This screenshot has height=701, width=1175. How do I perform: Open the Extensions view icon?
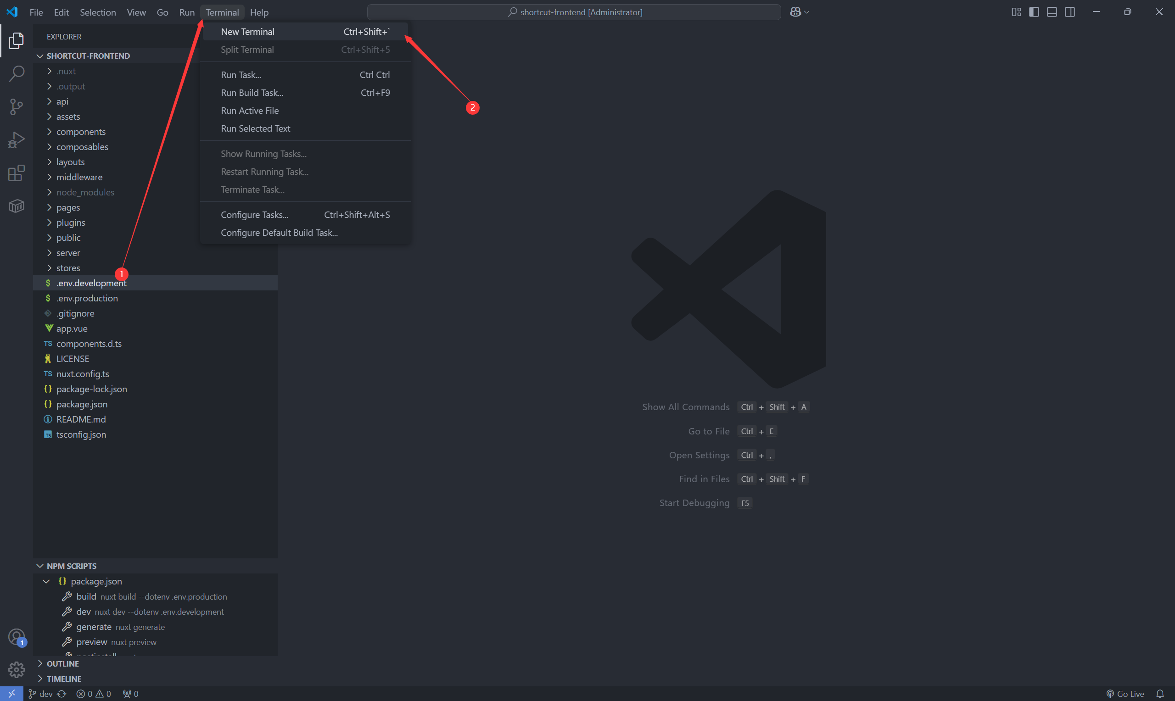click(x=16, y=173)
